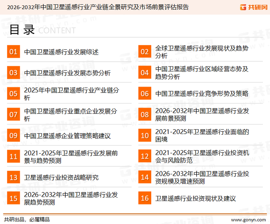Click the orange 07 number badge
Image resolution: width=270 pixels, height=224 pixels.
[13, 114]
